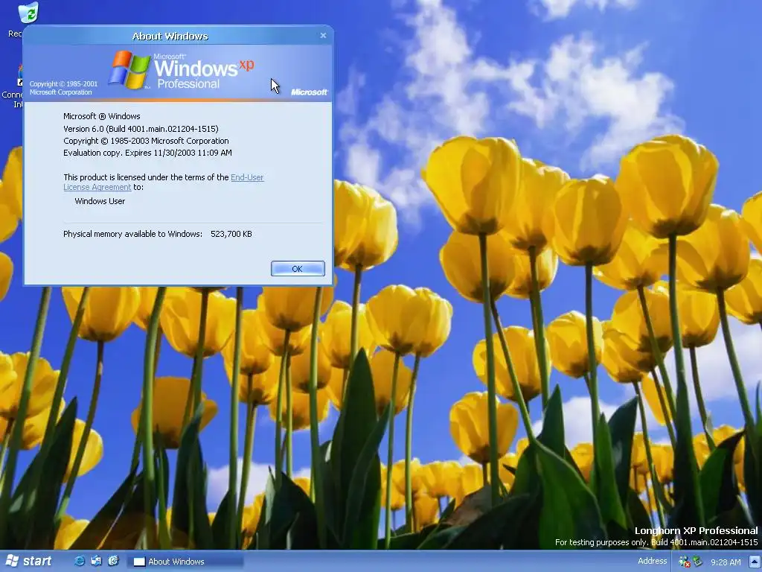The image size is (762, 572).
Task: Click the sidebar toggle button right of clock
Action: (753, 562)
